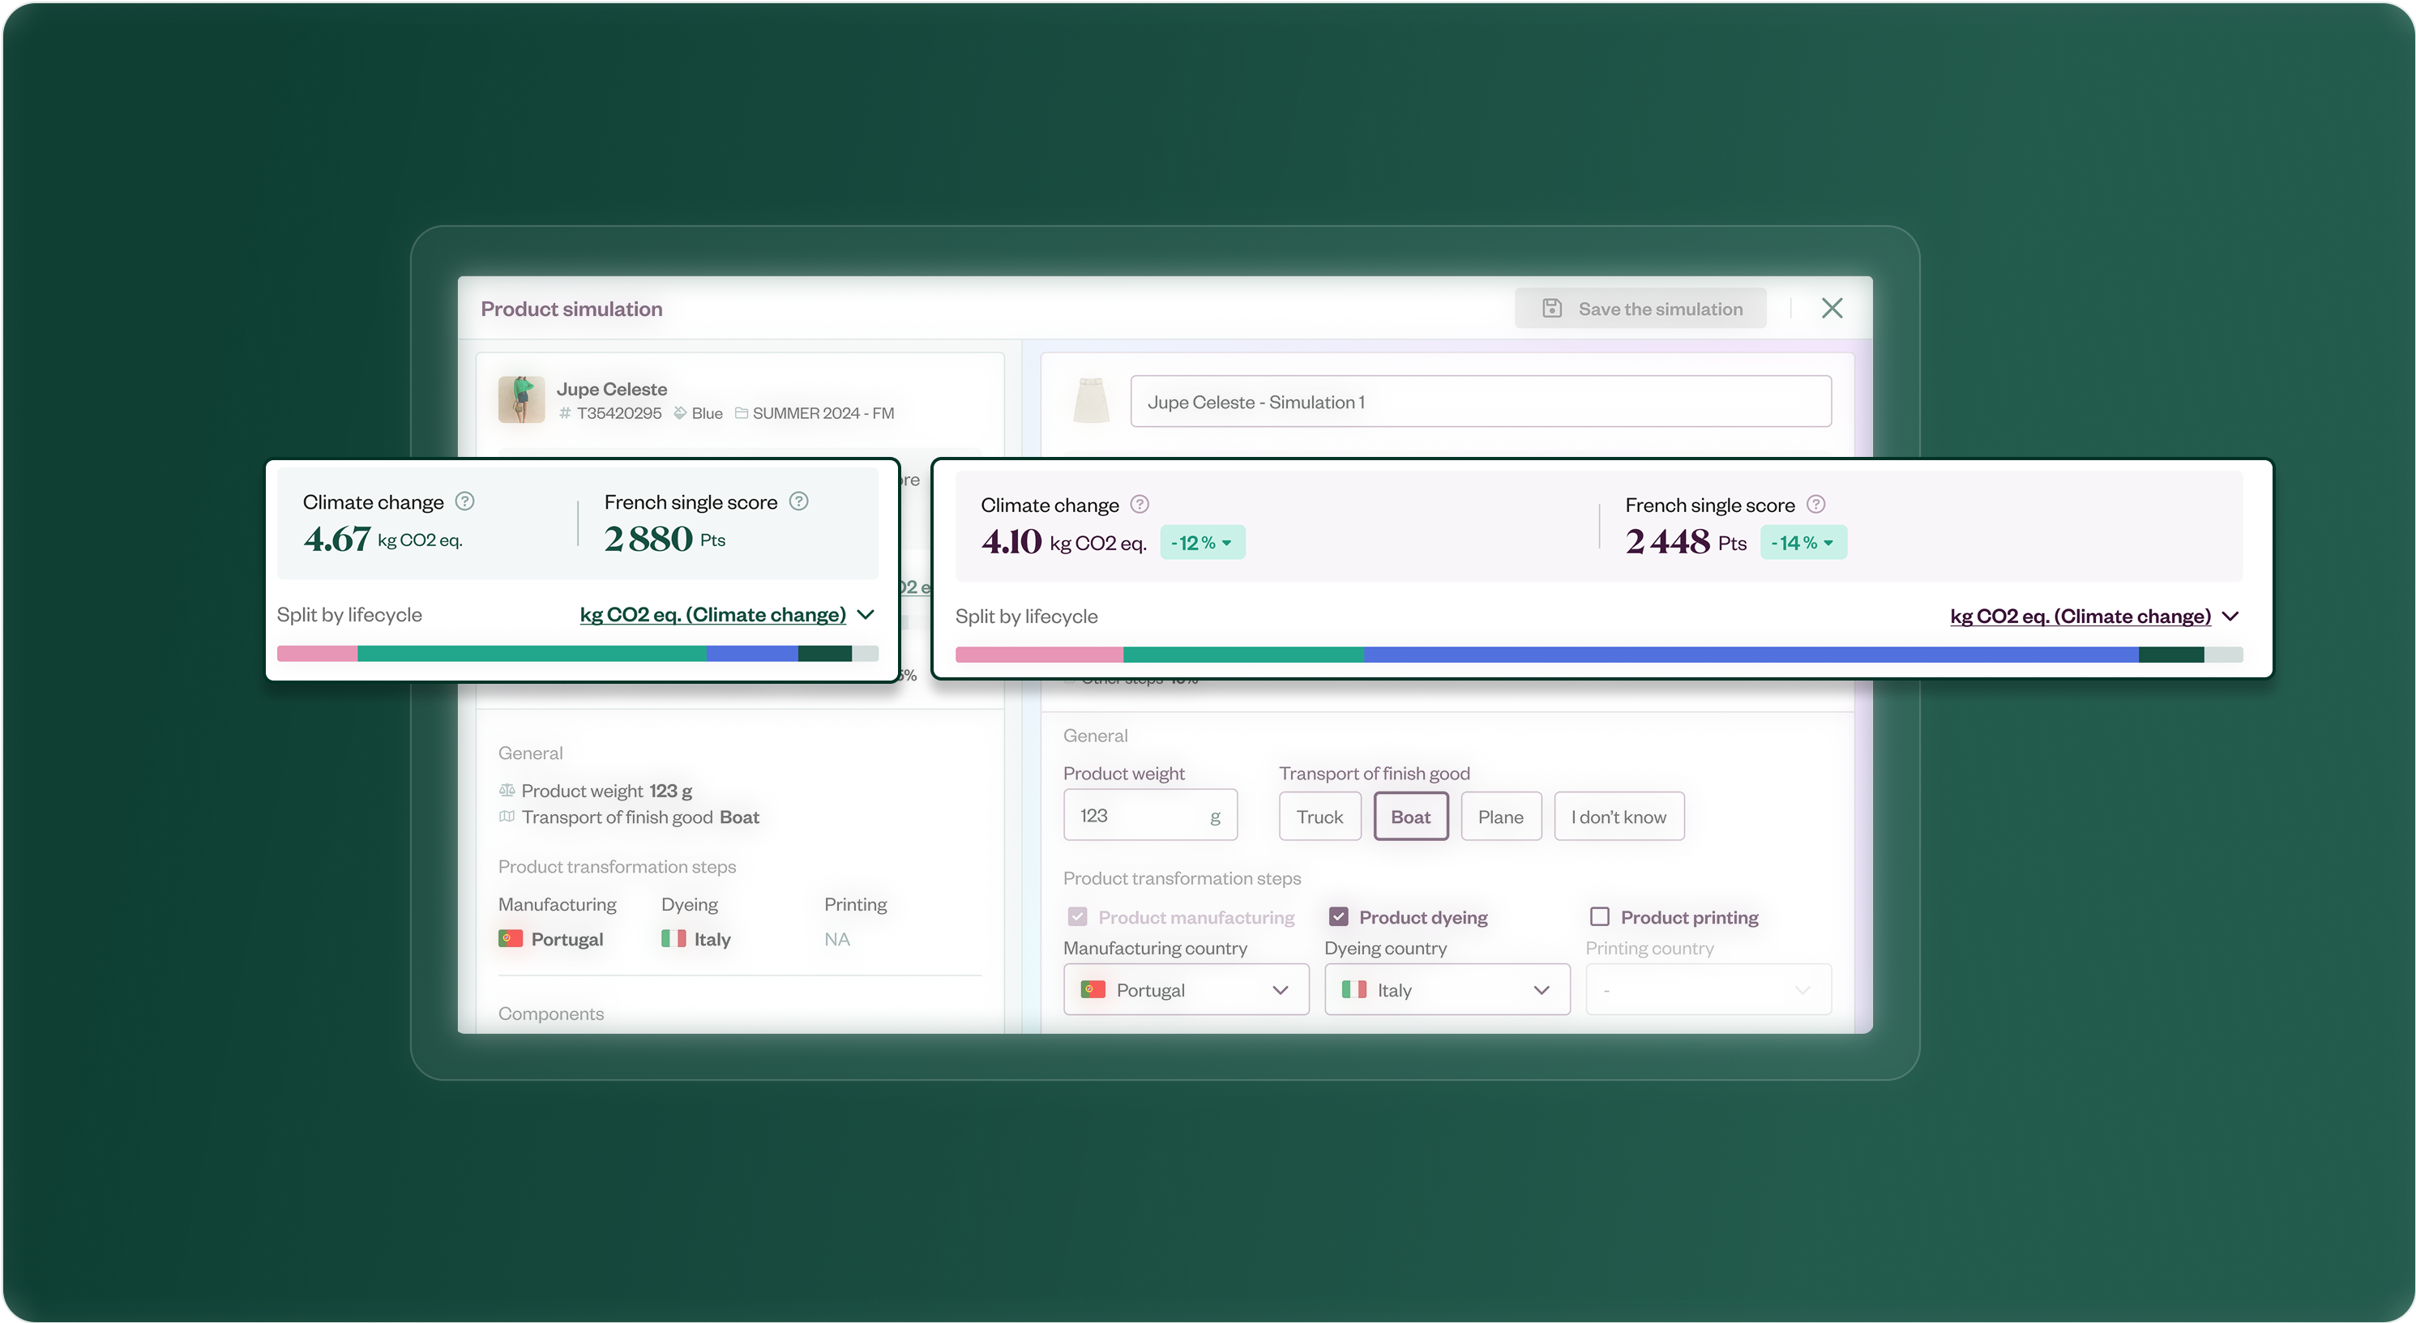
Task: Toggle Product manufacturing checkbox
Action: point(1078,917)
